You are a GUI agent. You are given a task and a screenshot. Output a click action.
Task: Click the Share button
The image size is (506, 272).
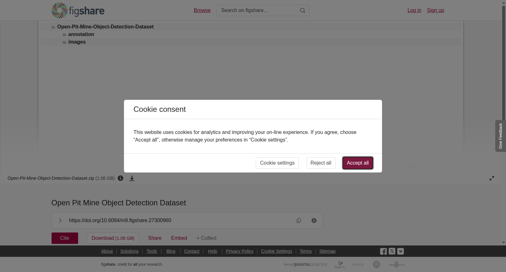pyautogui.click(x=155, y=238)
